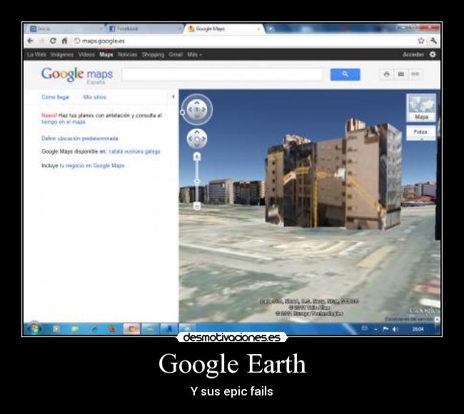Open the Mis sitios link
The width and height of the screenshot is (464, 414).
[94, 97]
